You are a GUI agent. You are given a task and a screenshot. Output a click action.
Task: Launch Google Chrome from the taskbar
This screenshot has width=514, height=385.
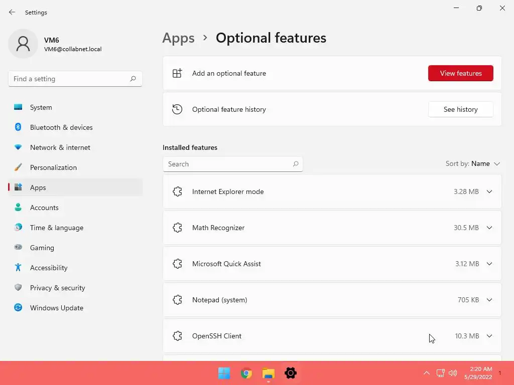tap(246, 373)
